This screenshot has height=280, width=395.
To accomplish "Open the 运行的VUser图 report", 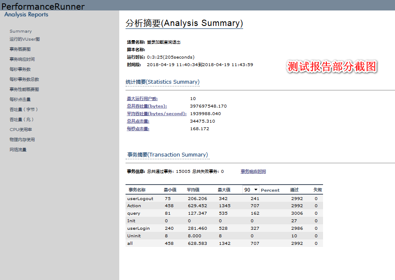I will coord(25,39).
